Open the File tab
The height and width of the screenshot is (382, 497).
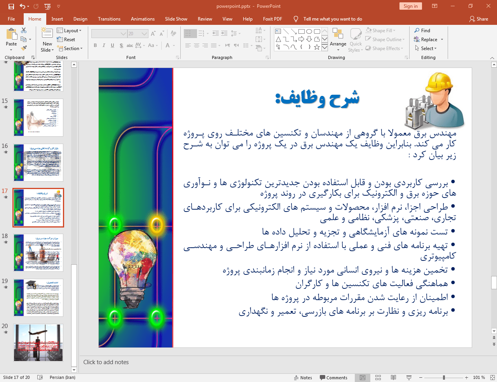[11, 19]
